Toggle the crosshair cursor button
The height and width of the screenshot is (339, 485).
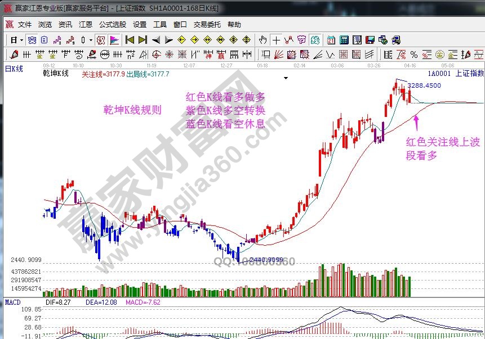pos(276,40)
